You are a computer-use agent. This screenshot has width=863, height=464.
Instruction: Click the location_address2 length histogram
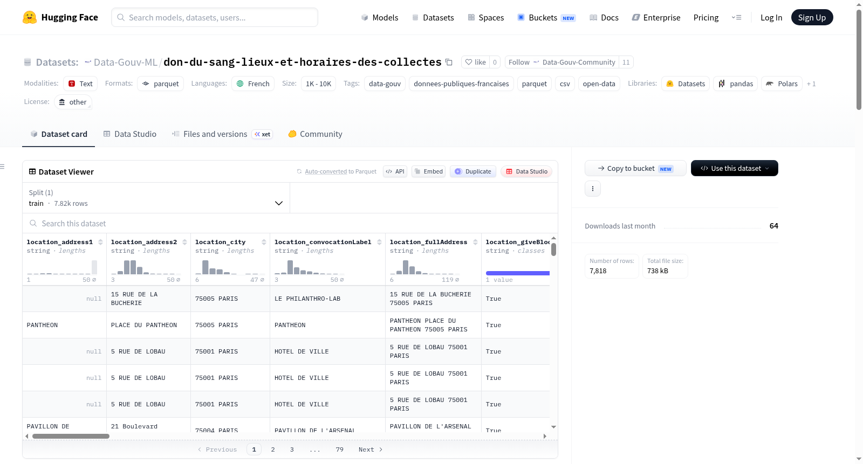coord(146,267)
